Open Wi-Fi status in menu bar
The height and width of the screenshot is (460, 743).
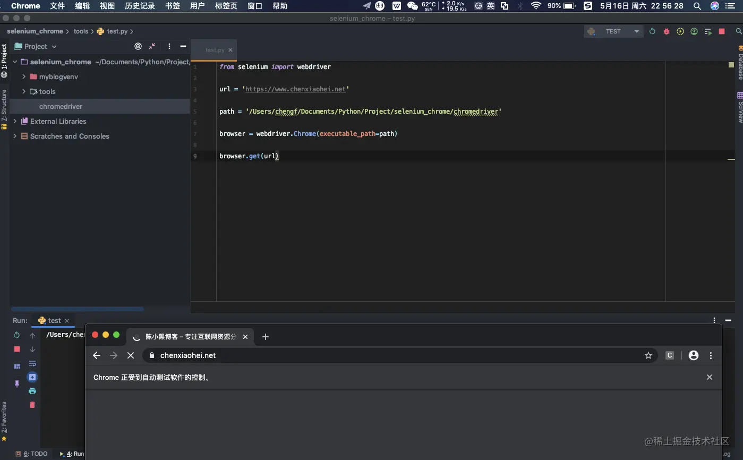click(536, 6)
